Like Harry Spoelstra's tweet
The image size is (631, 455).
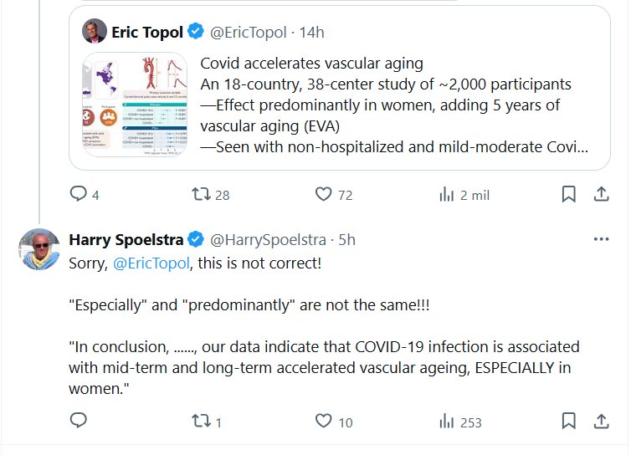click(x=324, y=422)
